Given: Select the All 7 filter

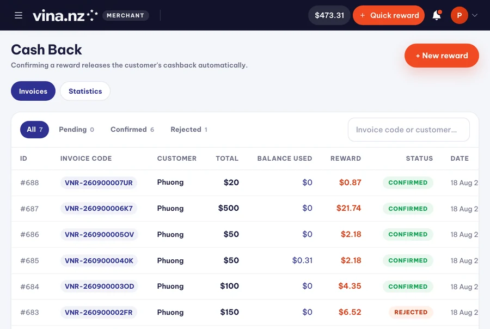Looking at the screenshot, I should (34, 130).
